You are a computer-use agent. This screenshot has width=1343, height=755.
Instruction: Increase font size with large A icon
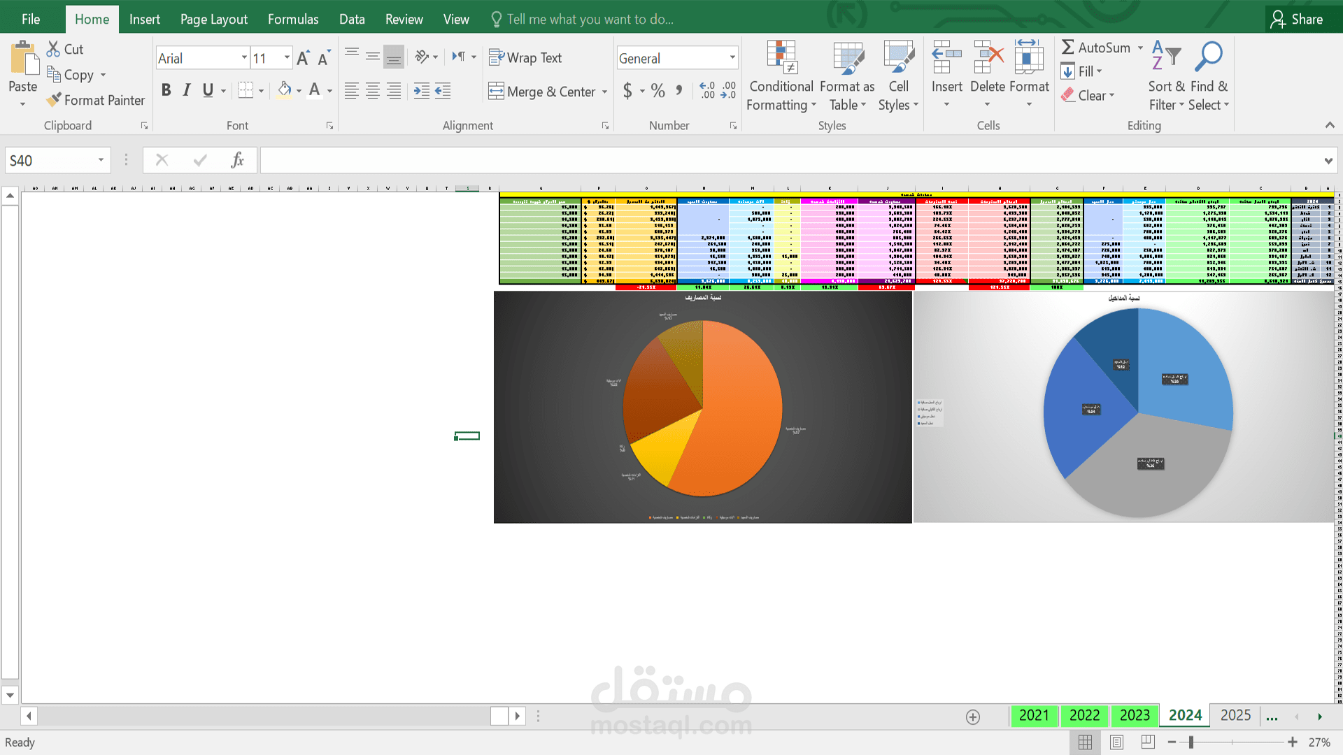303,58
